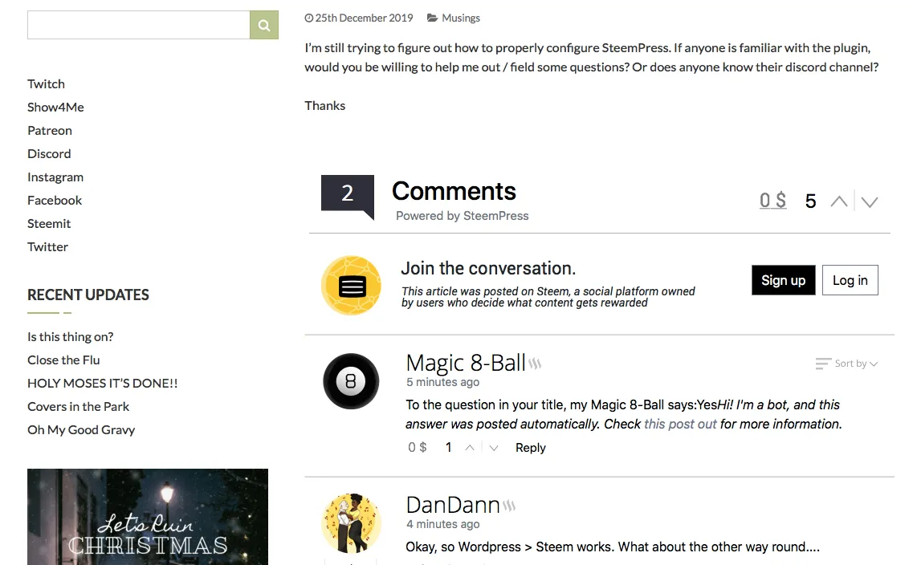Click the comment count bubble showing 2
This screenshot has height=565, width=913.
tap(348, 196)
